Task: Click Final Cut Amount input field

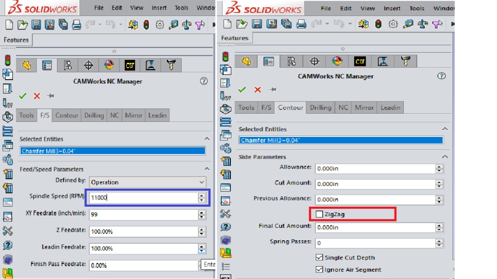Action: click(375, 227)
